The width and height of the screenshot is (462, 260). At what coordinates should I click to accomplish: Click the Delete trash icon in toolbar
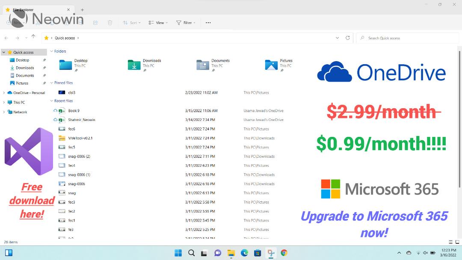click(x=110, y=23)
